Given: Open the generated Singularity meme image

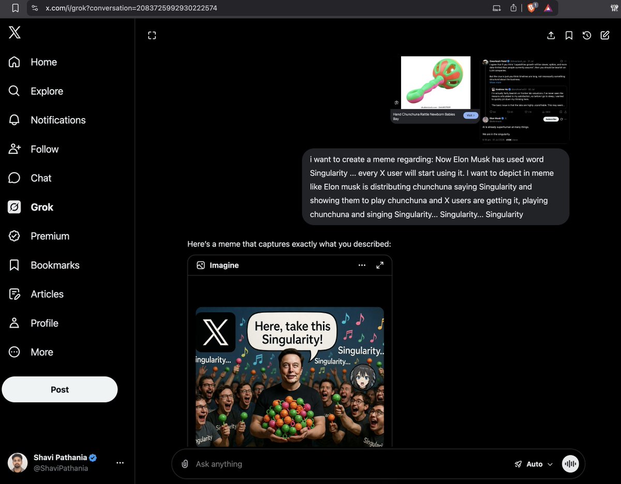Looking at the screenshot, I should click(x=290, y=377).
